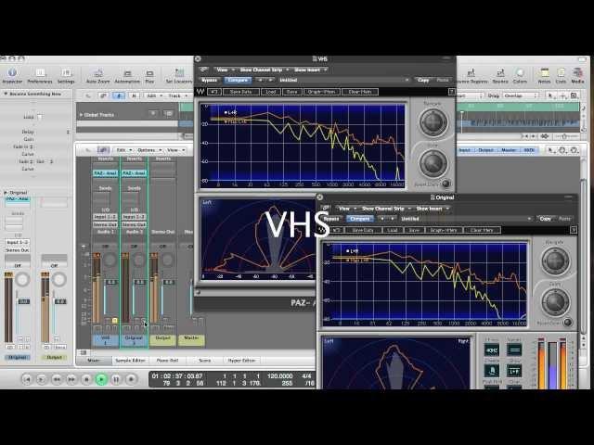Viewport: 594px width, 445px height.
Task: Click Save Data in the VHS plugin
Action: [241, 92]
